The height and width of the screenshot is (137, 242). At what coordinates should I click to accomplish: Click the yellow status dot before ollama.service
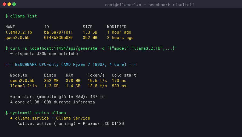coord(11,118)
